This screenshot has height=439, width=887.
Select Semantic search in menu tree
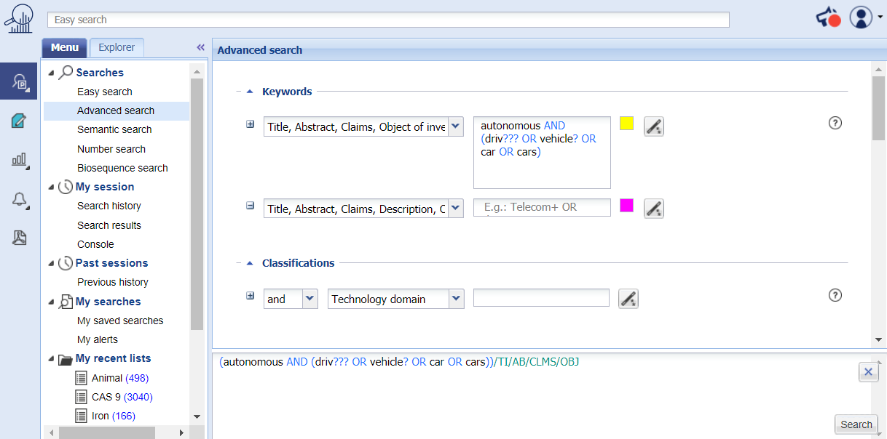pos(114,129)
